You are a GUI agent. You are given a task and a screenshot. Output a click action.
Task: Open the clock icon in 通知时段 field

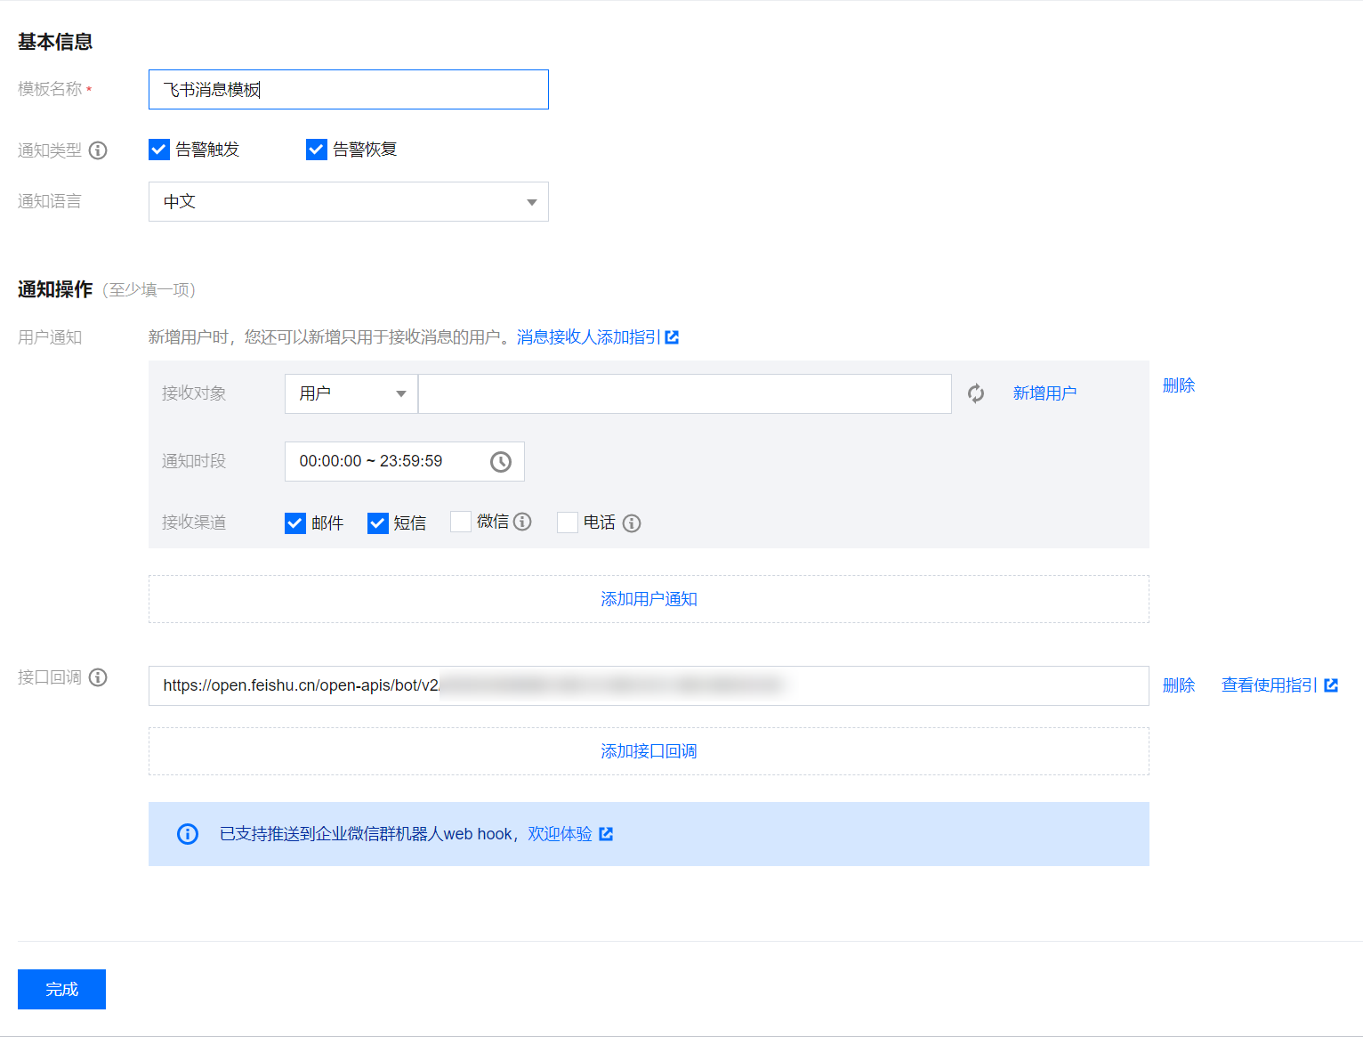point(501,462)
